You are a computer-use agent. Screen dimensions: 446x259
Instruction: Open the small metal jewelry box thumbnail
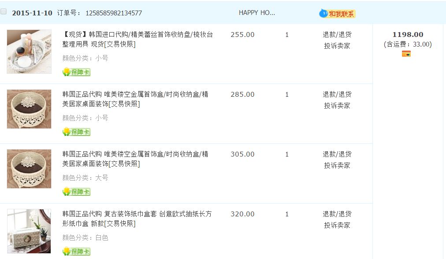coord(29,109)
